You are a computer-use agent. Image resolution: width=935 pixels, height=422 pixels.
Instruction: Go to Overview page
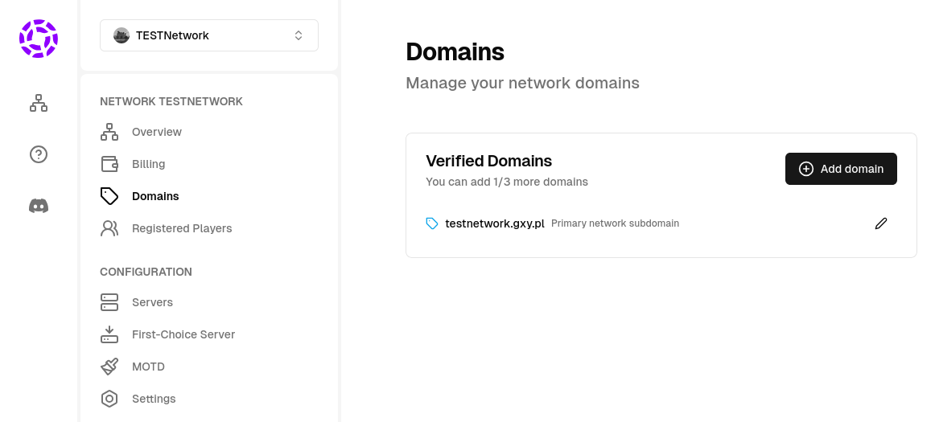(x=157, y=132)
